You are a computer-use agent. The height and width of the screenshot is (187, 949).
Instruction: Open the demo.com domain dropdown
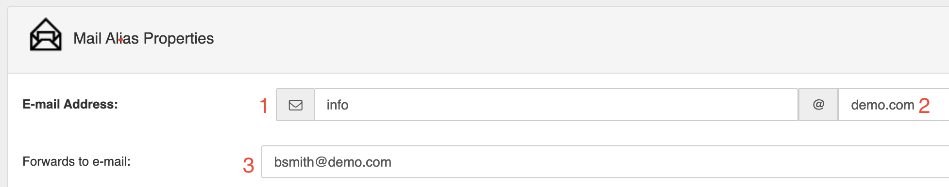tap(894, 105)
